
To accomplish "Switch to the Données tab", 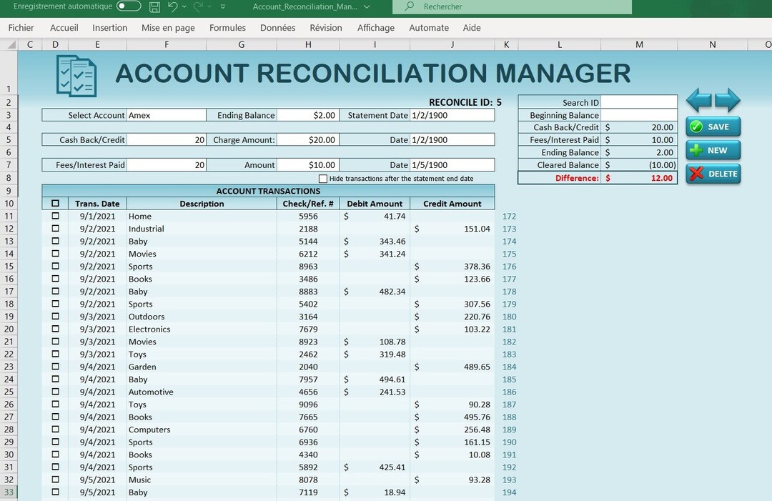I will coord(277,28).
